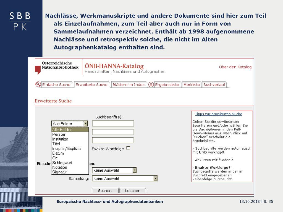Viewport: 283px width, 212px height.
Task: Open the Merkliste tab
Action: coord(192,84)
